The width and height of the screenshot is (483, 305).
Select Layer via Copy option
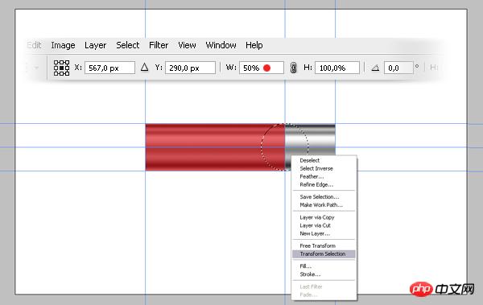[x=317, y=217]
